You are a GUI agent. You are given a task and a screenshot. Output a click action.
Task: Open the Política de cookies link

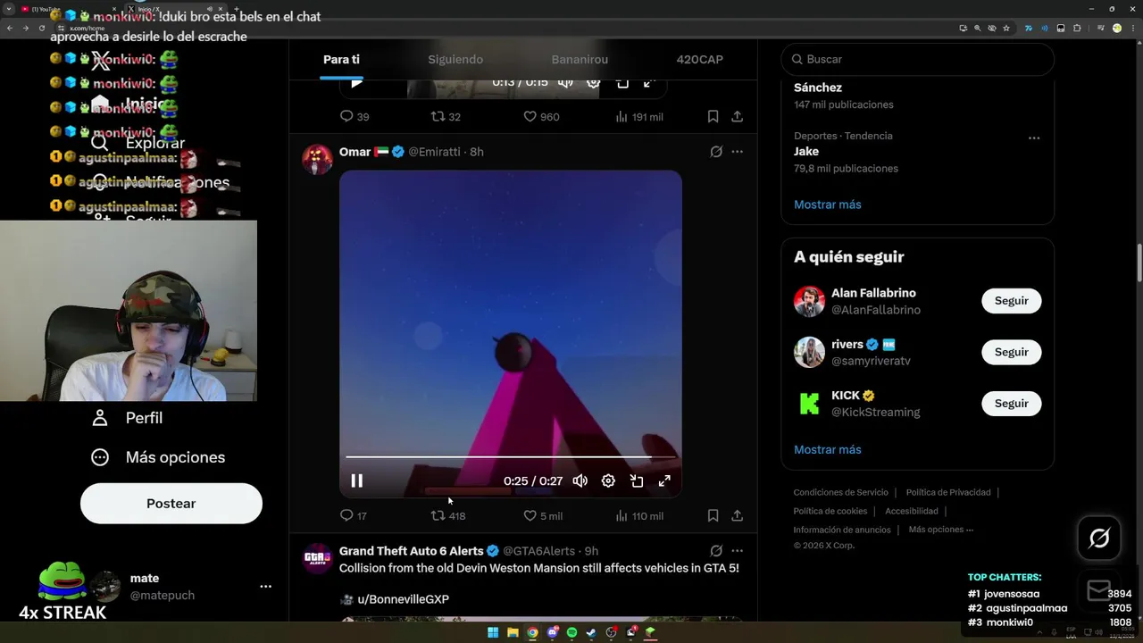[x=830, y=511]
